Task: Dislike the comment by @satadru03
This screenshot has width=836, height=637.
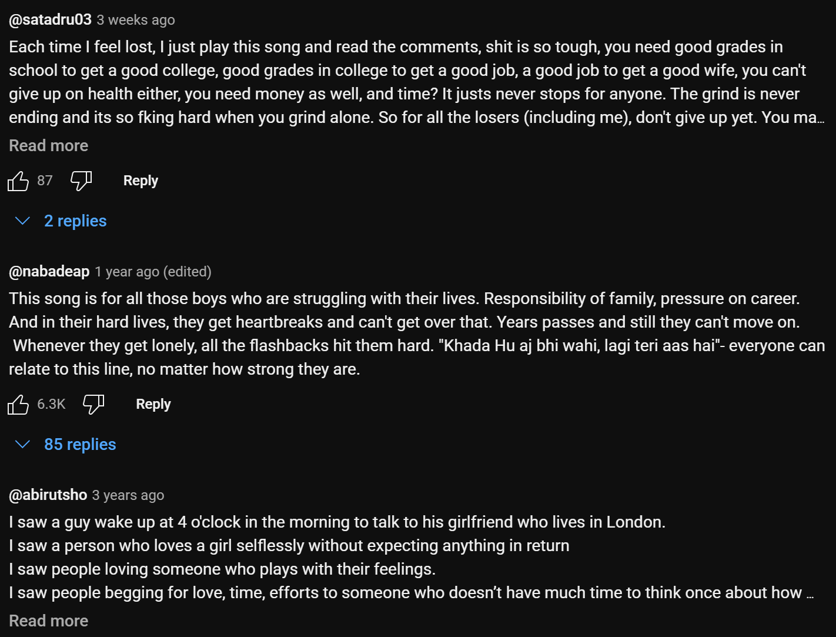Action: pos(81,181)
